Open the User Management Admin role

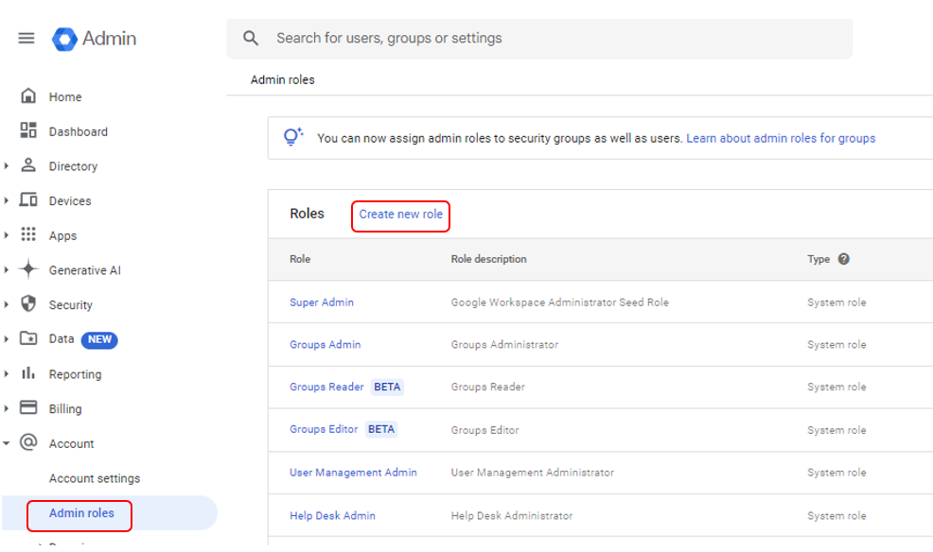pyautogui.click(x=354, y=473)
